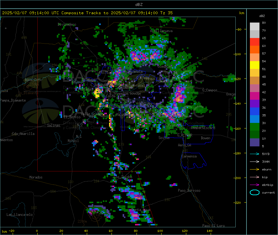The width and height of the screenshot is (278, 235).
Task: Click the 30HM white arrow legend icon
Action: (255, 162)
